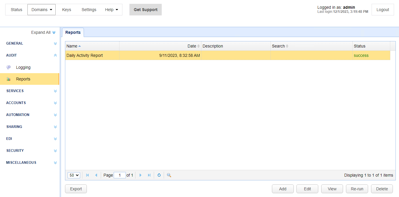The image size is (399, 197).
Task: Go to first page using pagination icon
Action: [87, 175]
